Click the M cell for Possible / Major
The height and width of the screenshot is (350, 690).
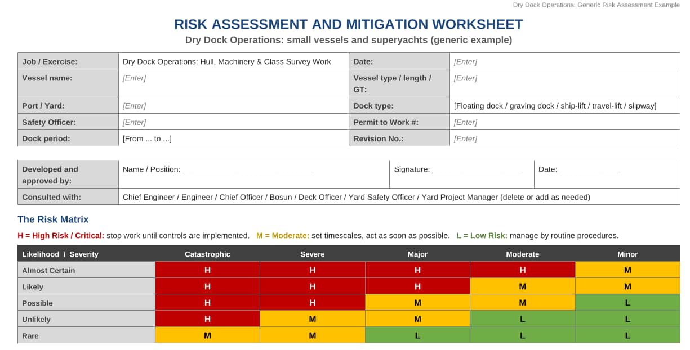tap(417, 303)
